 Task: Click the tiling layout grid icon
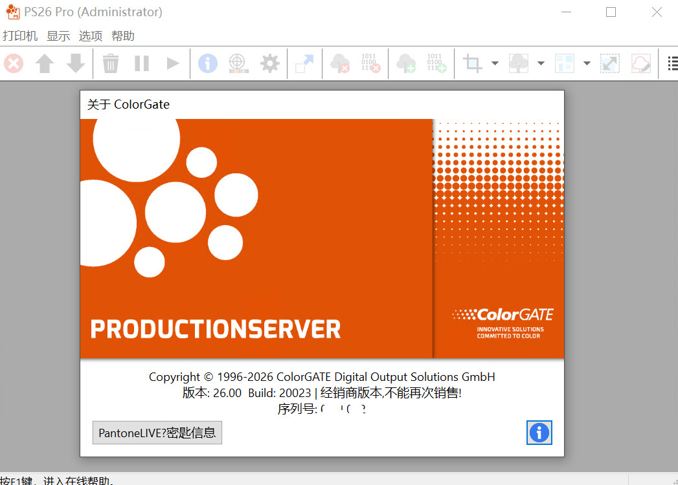(564, 63)
